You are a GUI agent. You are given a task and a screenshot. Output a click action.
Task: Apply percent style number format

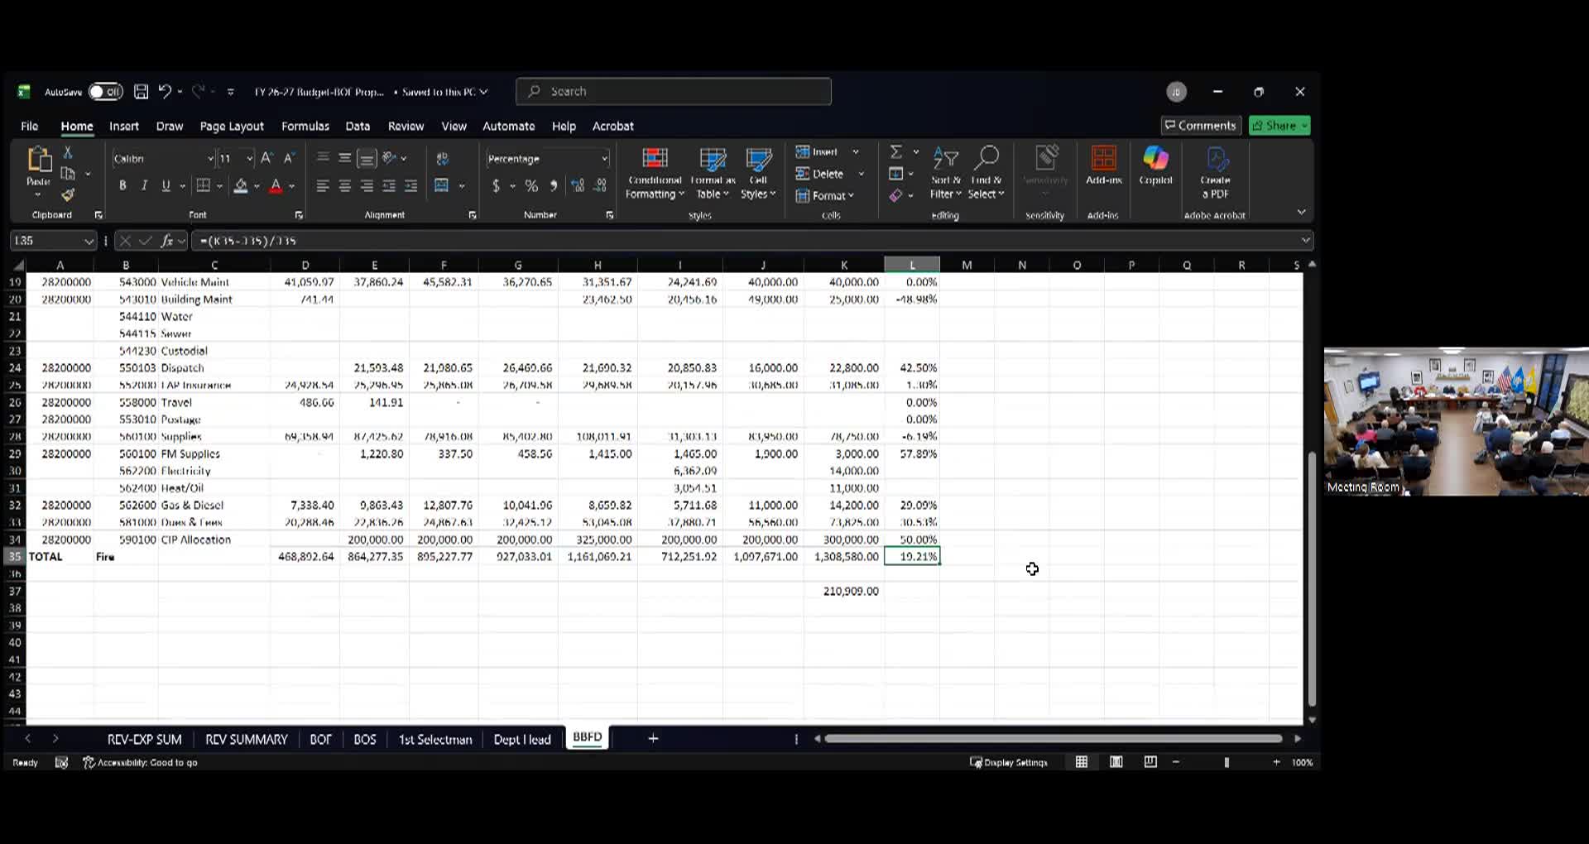(x=531, y=186)
